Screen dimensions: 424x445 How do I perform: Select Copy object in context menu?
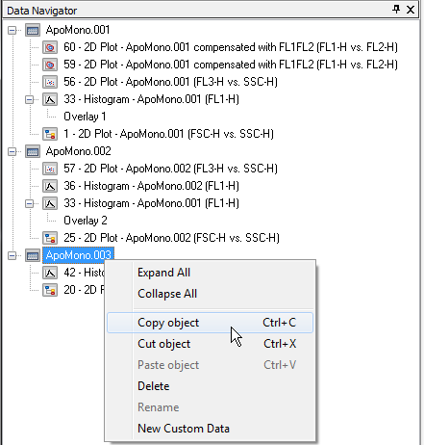tap(210, 323)
